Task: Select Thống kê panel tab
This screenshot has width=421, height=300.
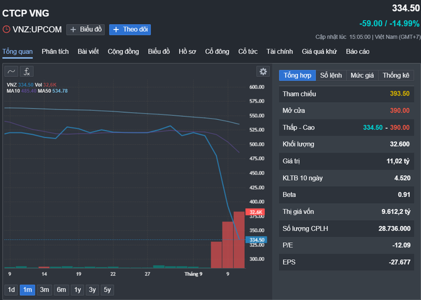Action: [x=396, y=75]
